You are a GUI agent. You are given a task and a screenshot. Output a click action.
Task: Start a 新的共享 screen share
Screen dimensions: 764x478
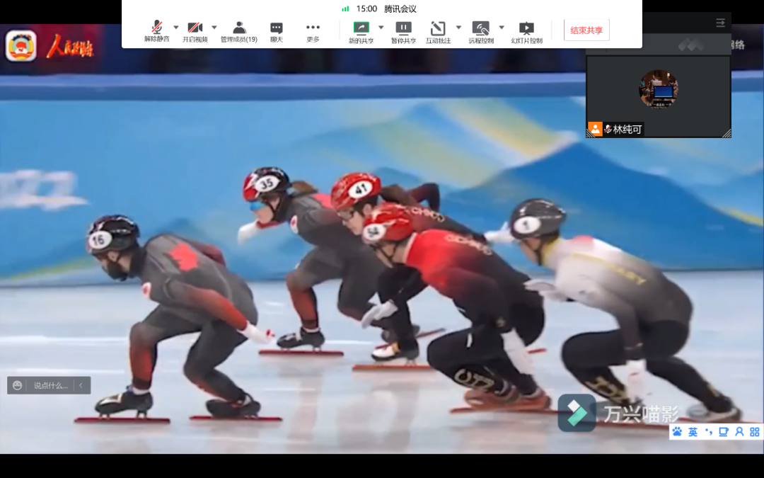pos(361,28)
